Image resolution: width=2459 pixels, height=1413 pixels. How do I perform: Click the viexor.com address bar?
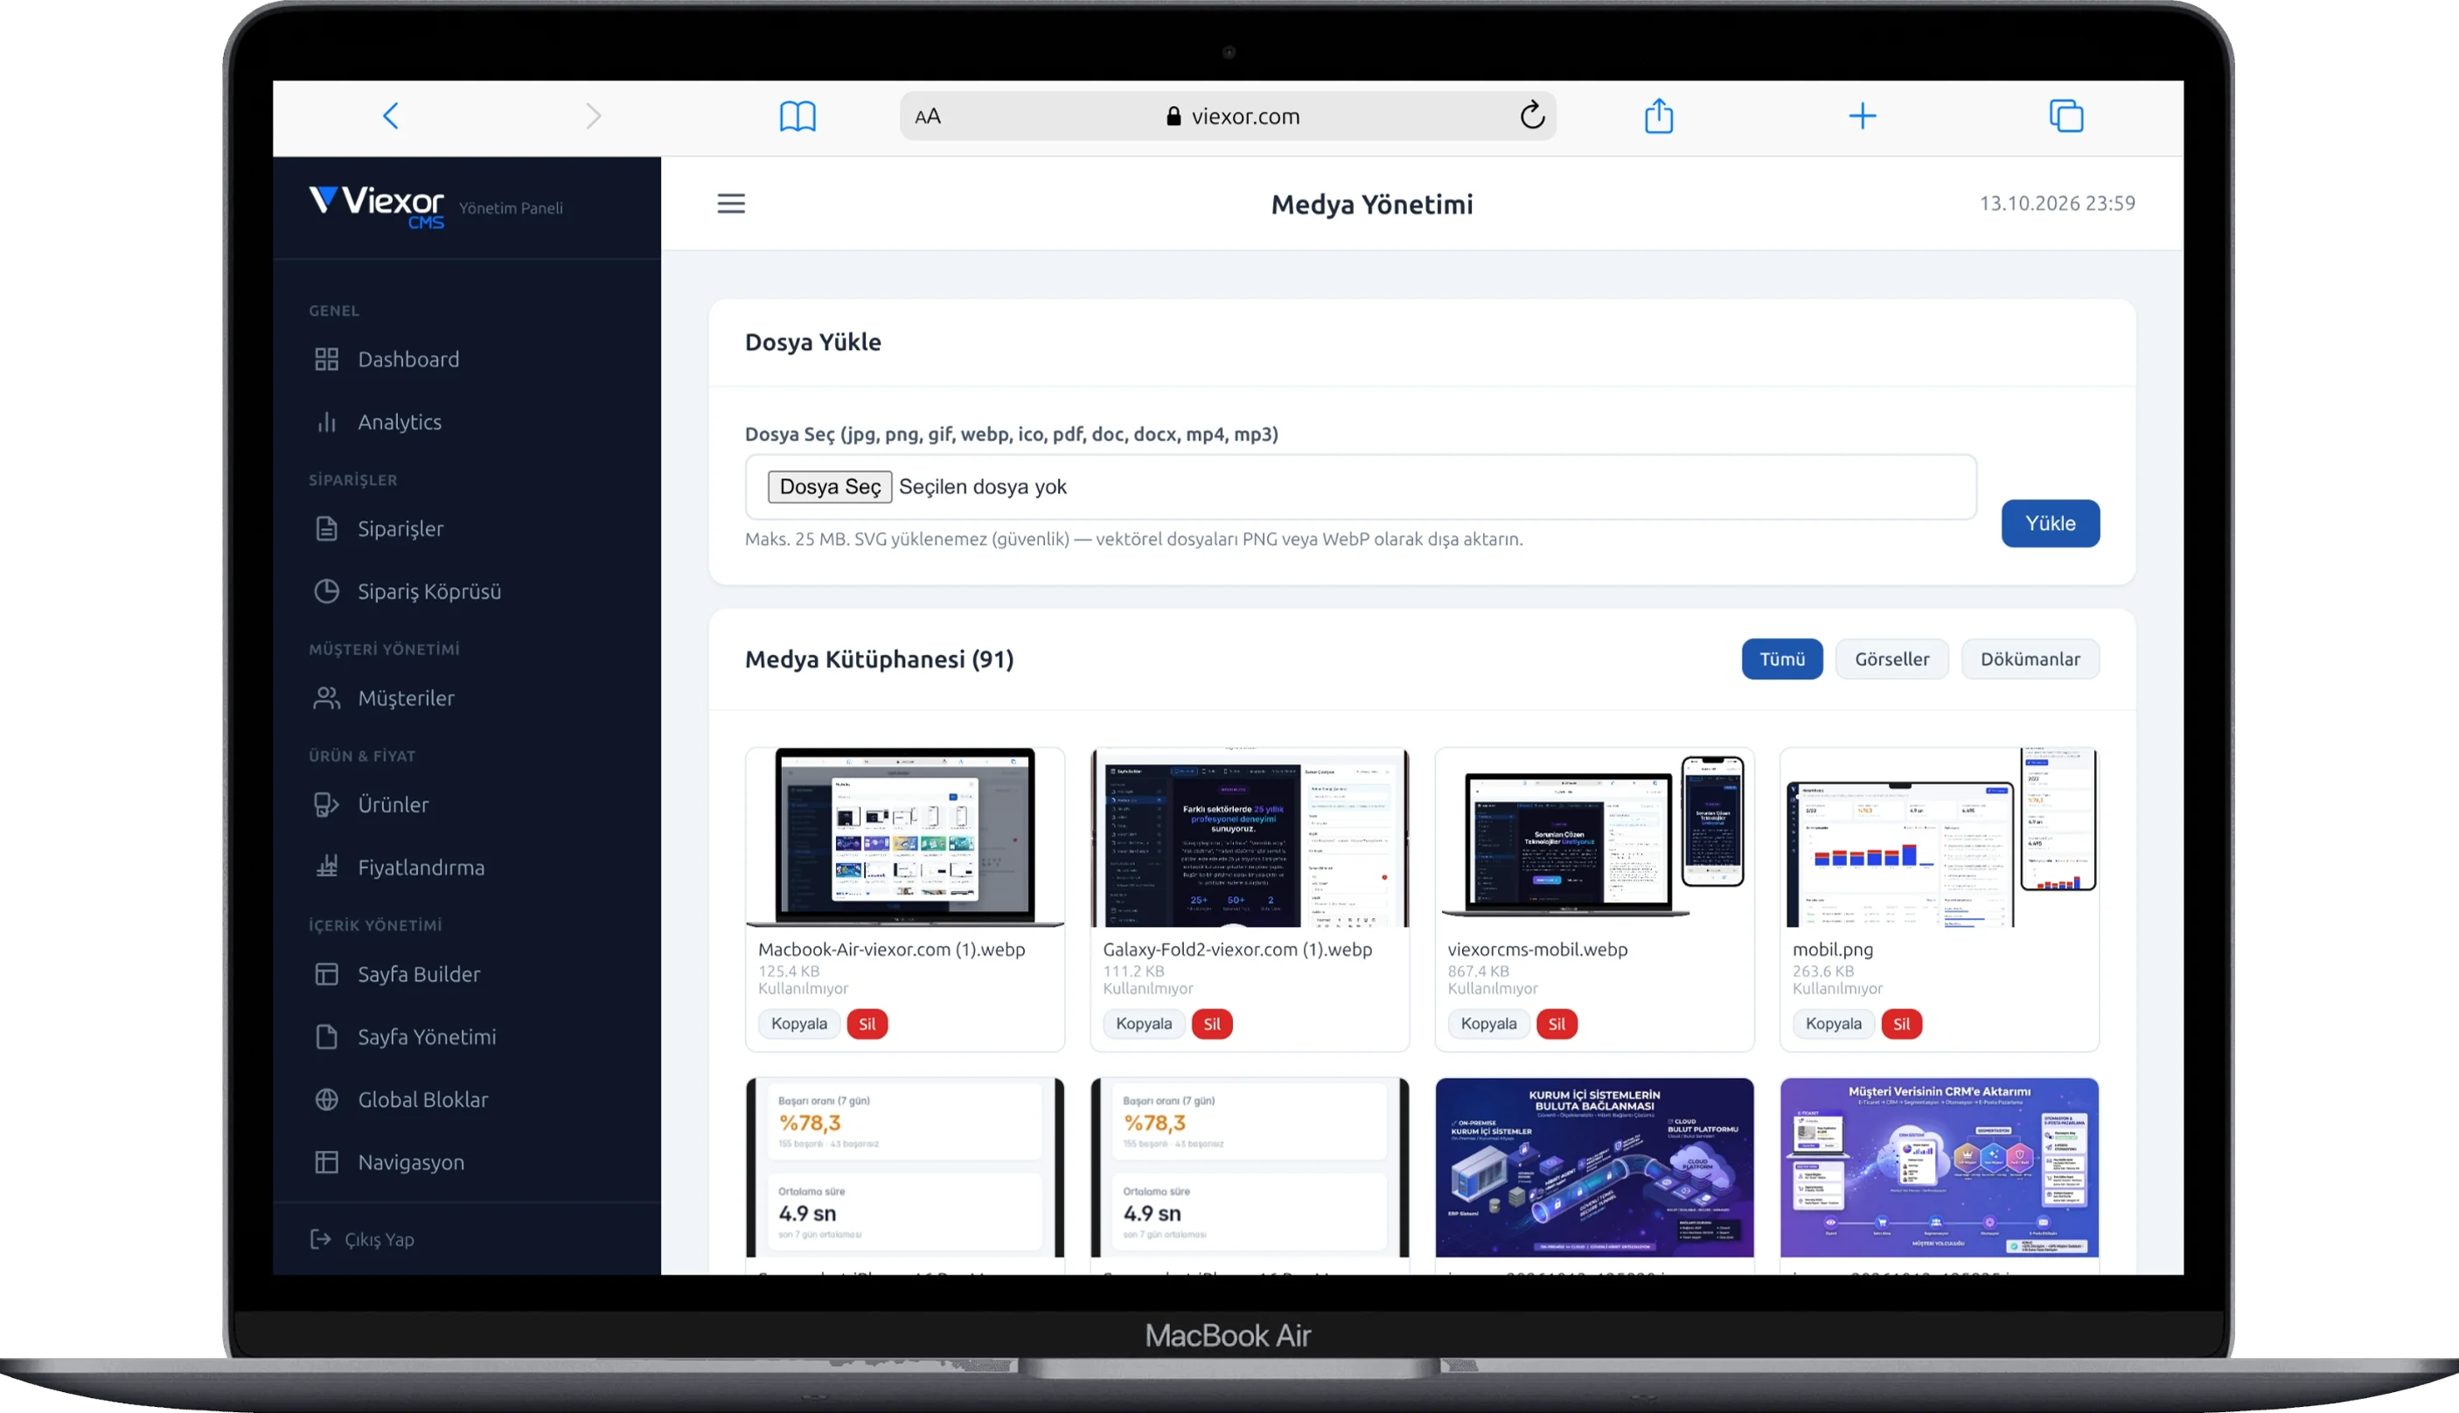(x=1229, y=116)
